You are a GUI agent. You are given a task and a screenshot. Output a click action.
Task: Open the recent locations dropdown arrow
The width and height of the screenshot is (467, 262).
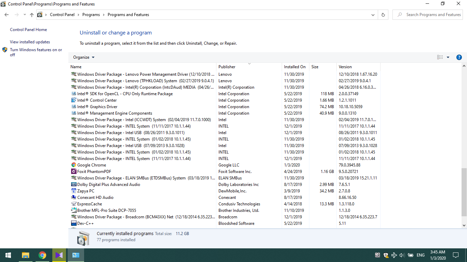(x=25, y=15)
